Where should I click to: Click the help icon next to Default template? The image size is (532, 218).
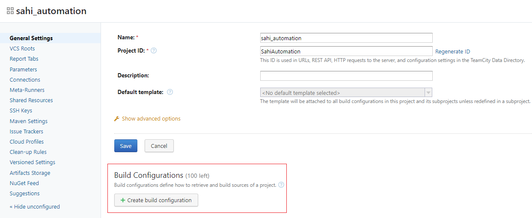click(x=170, y=92)
